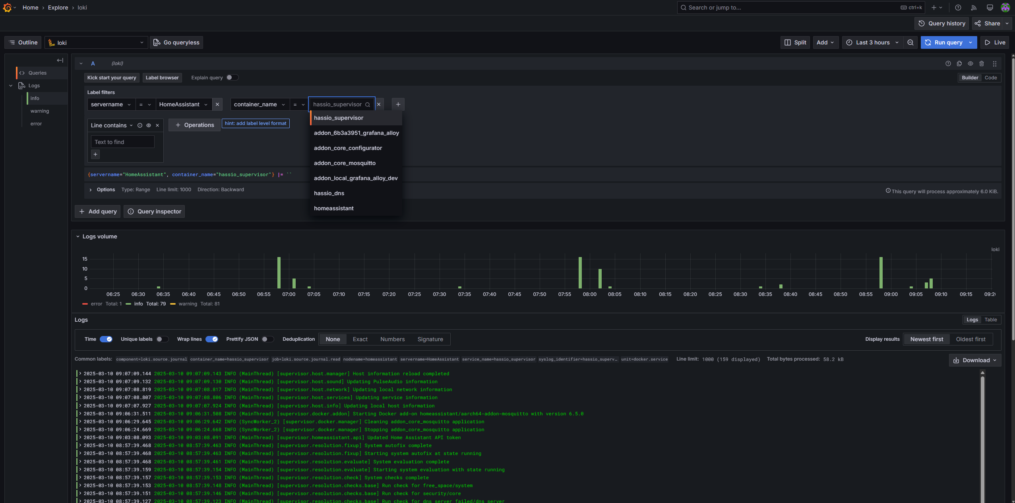Viewport: 1015px width, 503px height.
Task: Disable the Wrap lines toggle
Action: point(212,339)
